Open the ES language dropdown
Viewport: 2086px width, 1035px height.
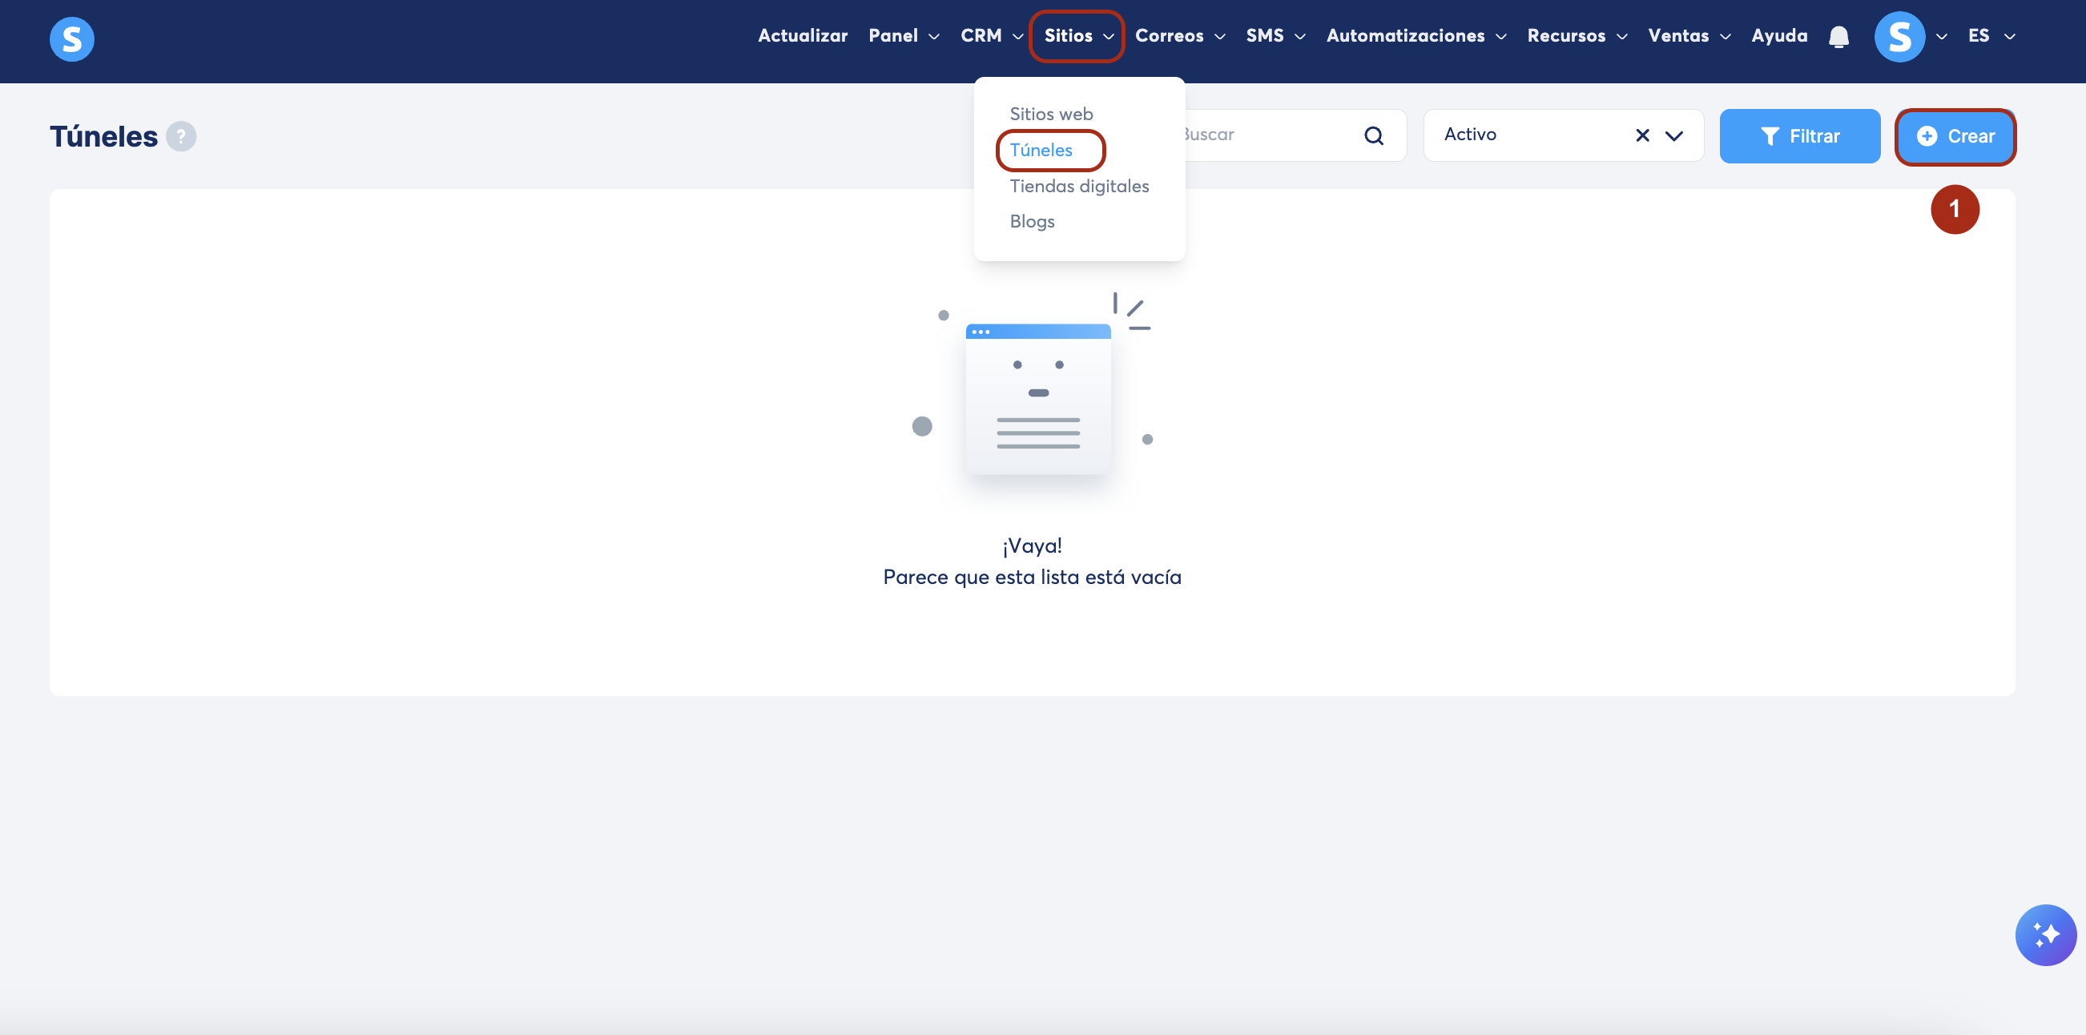click(1991, 35)
